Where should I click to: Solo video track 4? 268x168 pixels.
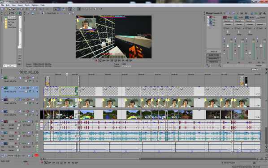click(x=37, y=111)
